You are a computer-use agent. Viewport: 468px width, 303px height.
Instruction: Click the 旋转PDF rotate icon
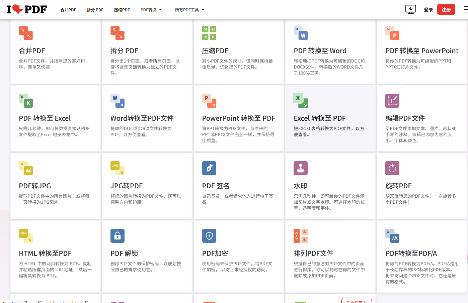[x=392, y=168]
